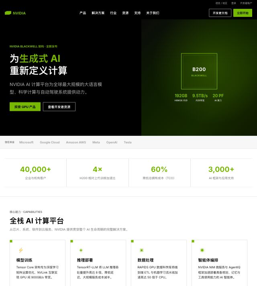
Task: Click the B200 Blackwell chip graphic
Action: coord(199,71)
